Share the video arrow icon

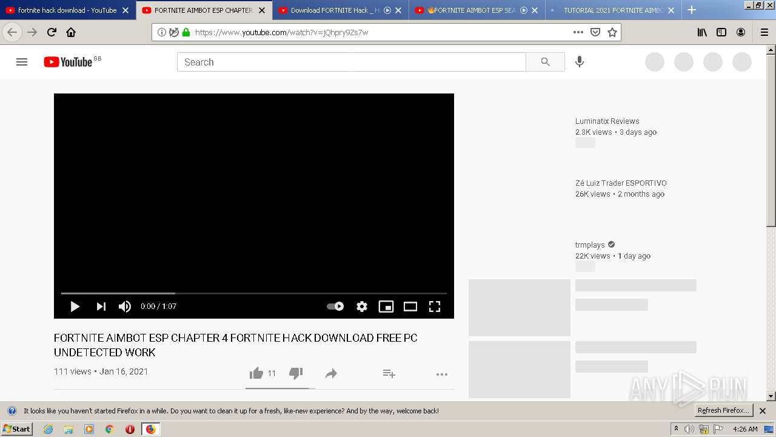tap(331, 374)
